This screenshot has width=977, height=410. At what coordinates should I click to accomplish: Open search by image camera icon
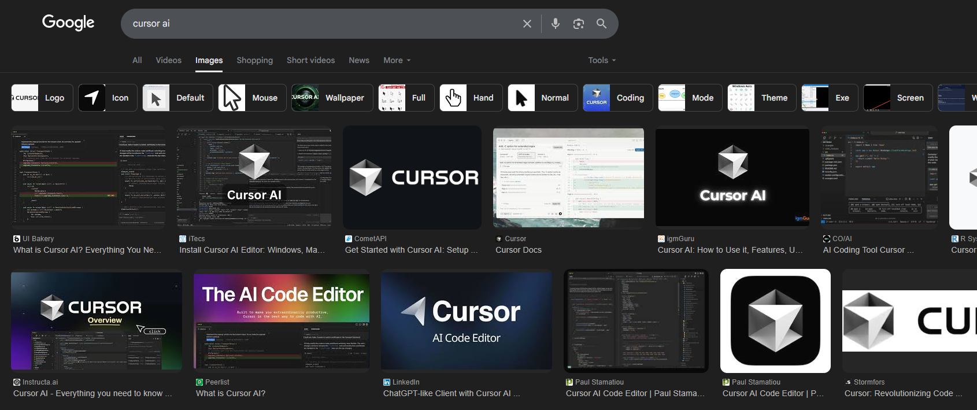click(x=578, y=24)
